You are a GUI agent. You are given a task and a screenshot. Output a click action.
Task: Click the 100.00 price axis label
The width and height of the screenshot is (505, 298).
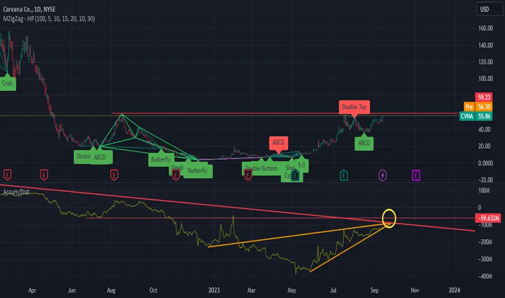485,79
